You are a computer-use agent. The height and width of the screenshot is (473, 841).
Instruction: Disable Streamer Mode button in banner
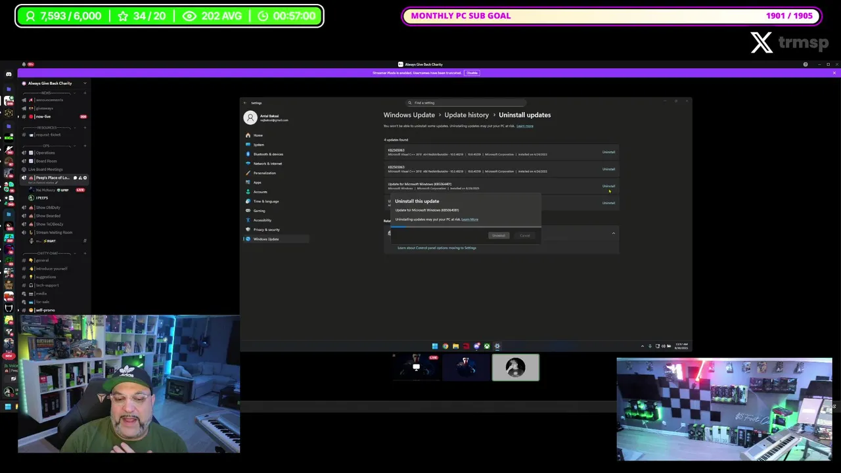[472, 73]
